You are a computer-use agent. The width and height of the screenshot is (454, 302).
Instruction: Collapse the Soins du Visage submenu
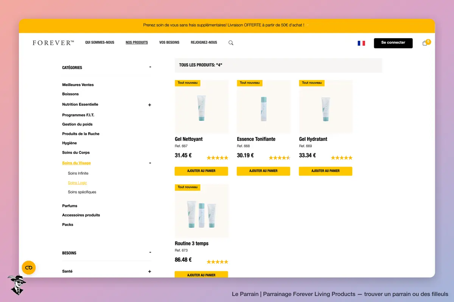[150, 163]
